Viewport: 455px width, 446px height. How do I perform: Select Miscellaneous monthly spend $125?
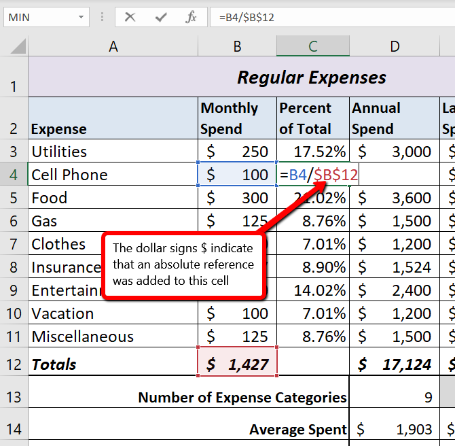[238, 336]
